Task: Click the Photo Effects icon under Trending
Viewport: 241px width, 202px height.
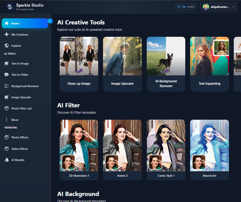Action: [x=7, y=137]
